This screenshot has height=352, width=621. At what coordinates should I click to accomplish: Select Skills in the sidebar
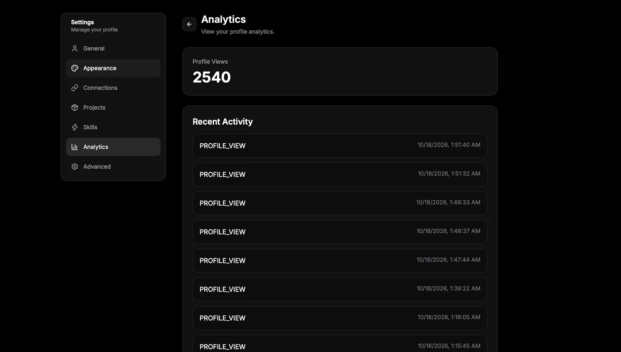click(x=113, y=127)
